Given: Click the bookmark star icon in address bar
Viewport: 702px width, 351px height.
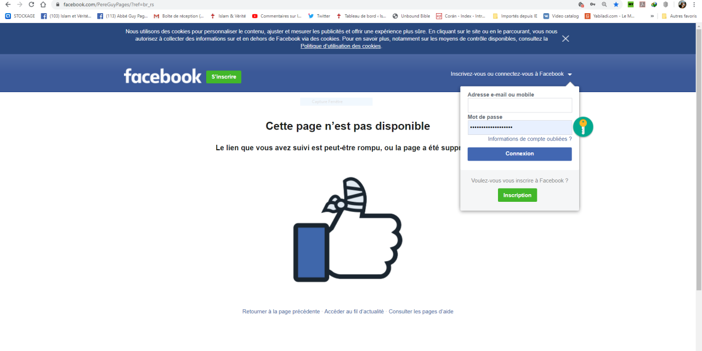Looking at the screenshot, I should click(616, 4).
